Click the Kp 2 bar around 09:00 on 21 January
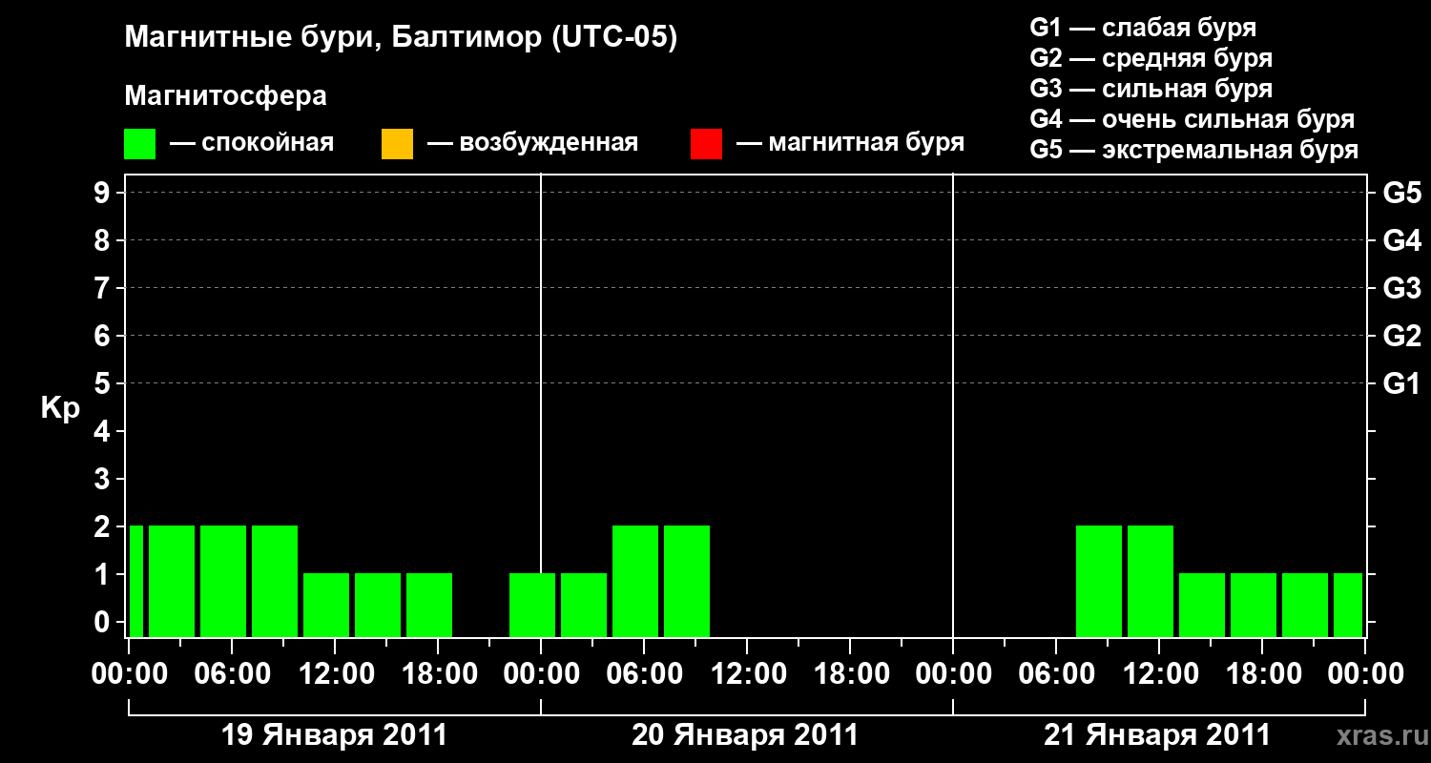Screen dimensions: 1431x763 coord(1099,581)
